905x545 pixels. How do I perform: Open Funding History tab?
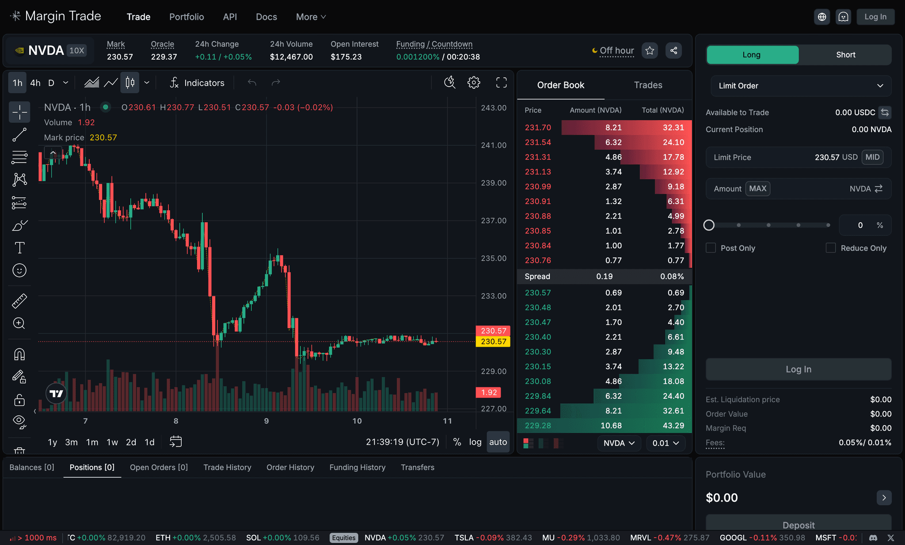tap(357, 467)
